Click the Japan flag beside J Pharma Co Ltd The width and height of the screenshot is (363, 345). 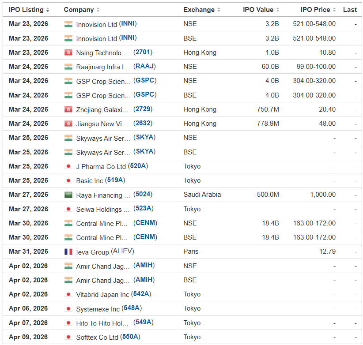coord(68,166)
